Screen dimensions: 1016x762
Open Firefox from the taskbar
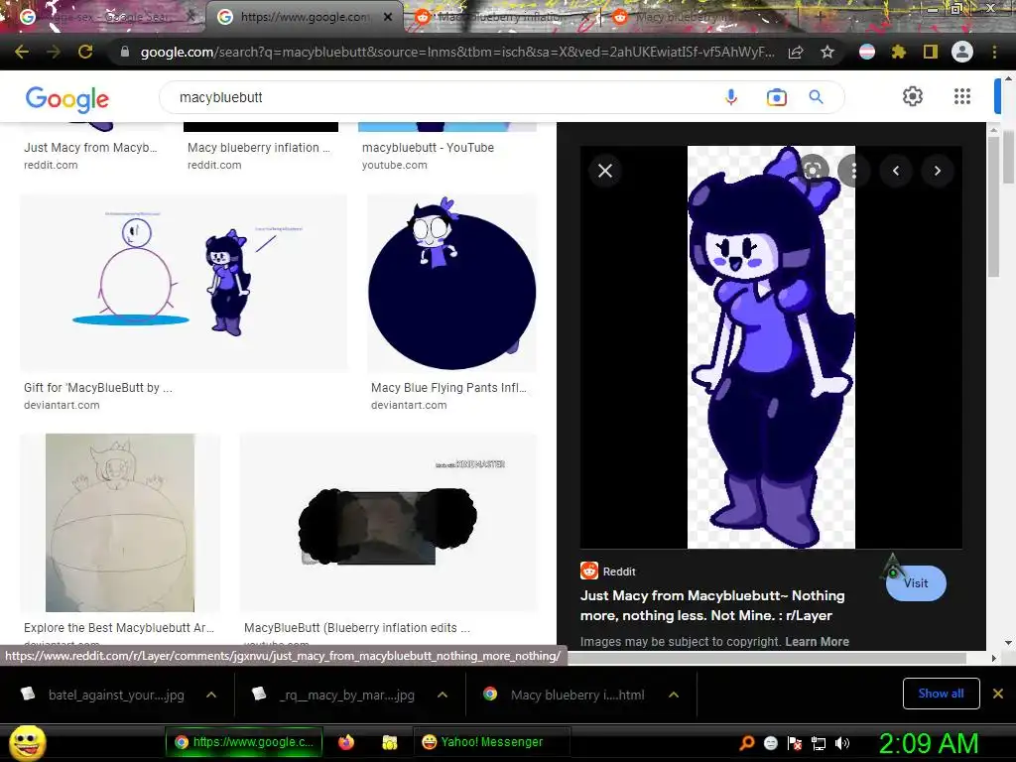point(346,742)
